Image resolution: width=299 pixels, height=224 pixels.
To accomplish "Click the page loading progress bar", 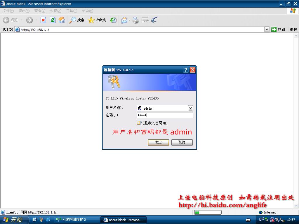I will [x=208, y=212].
